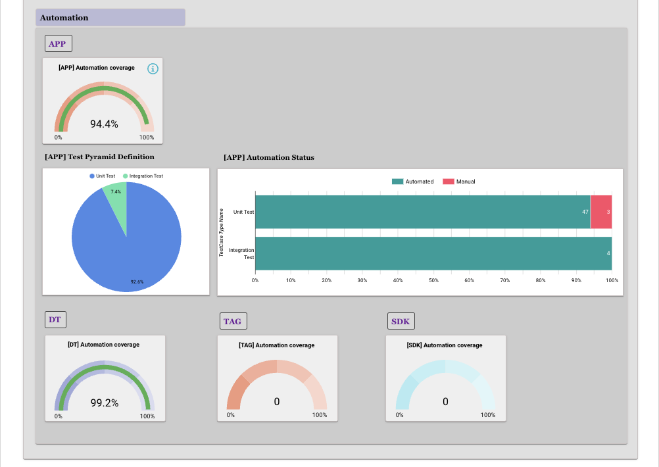The width and height of the screenshot is (659, 467).
Task: Click the SDK section label
Action: coord(401,320)
